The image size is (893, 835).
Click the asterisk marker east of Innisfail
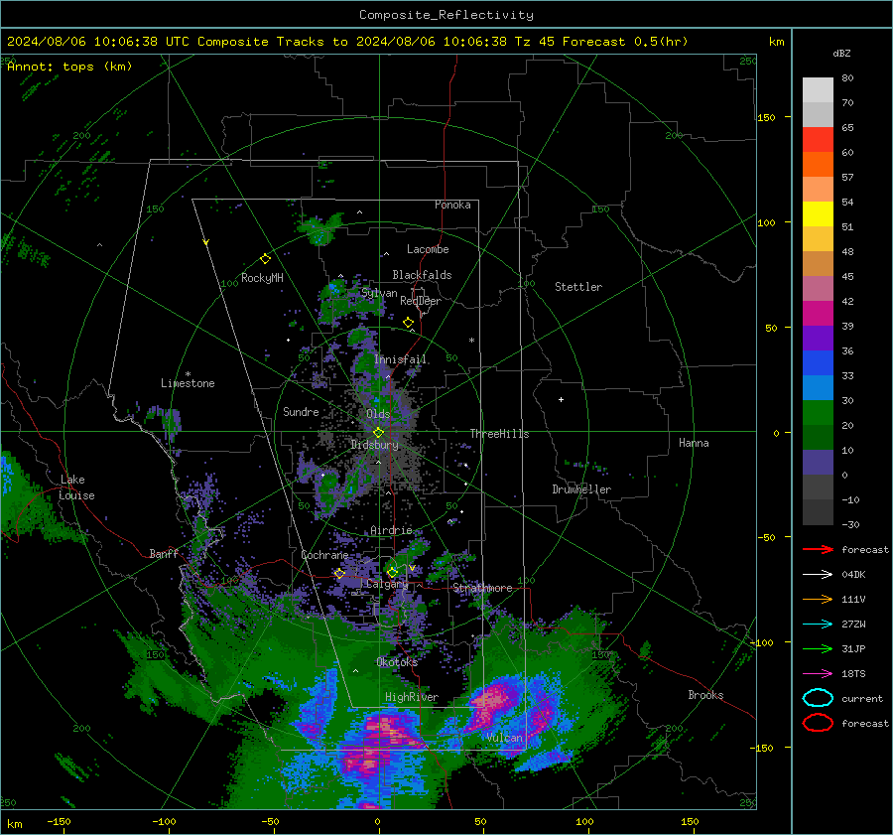pyautogui.click(x=471, y=341)
